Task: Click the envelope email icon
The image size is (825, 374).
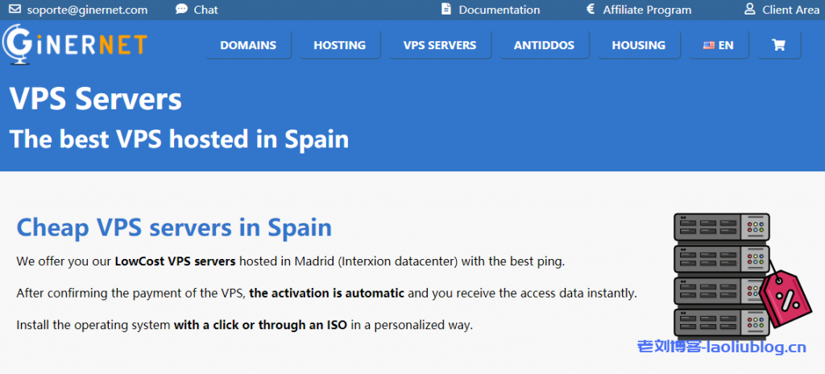Action: pyautogui.click(x=15, y=10)
